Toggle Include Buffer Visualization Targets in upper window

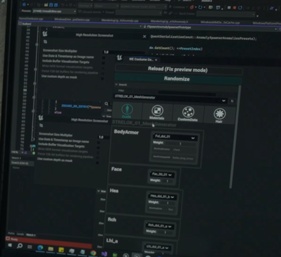pyautogui.click(x=103, y=63)
